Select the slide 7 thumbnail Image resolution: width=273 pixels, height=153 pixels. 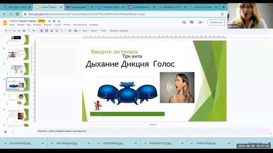click(18, 99)
